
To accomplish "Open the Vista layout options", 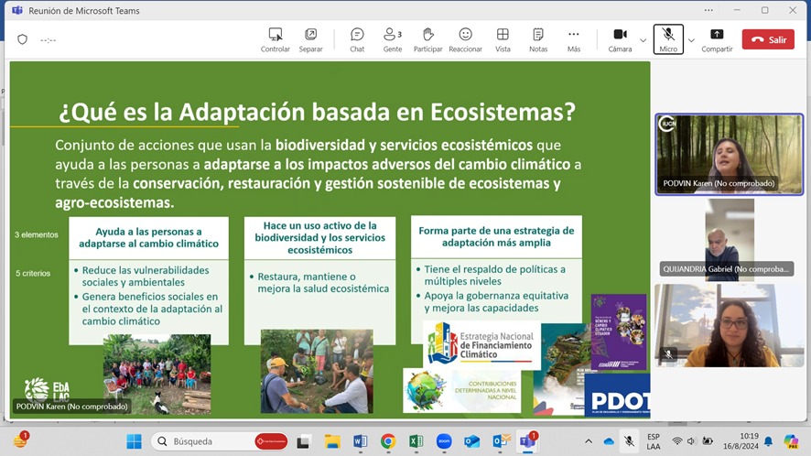I will [x=503, y=39].
